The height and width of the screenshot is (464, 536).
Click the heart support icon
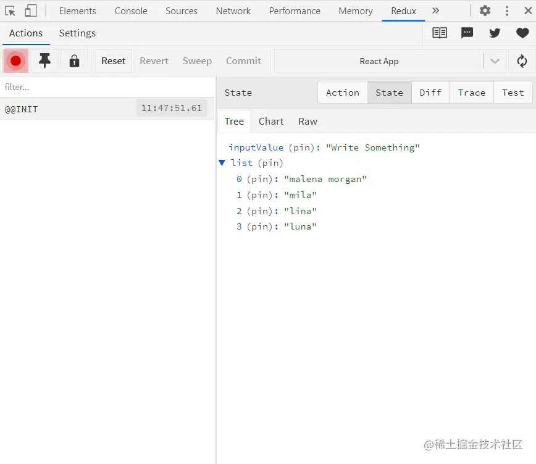click(522, 33)
